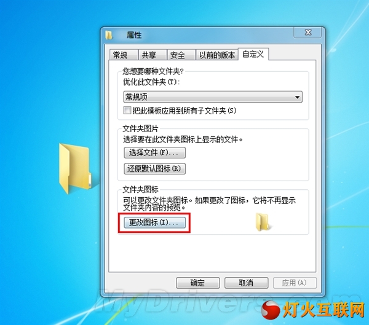Click the 灯火互联网 red logo watermark
This screenshot has height=325, width=369.
tap(314, 310)
